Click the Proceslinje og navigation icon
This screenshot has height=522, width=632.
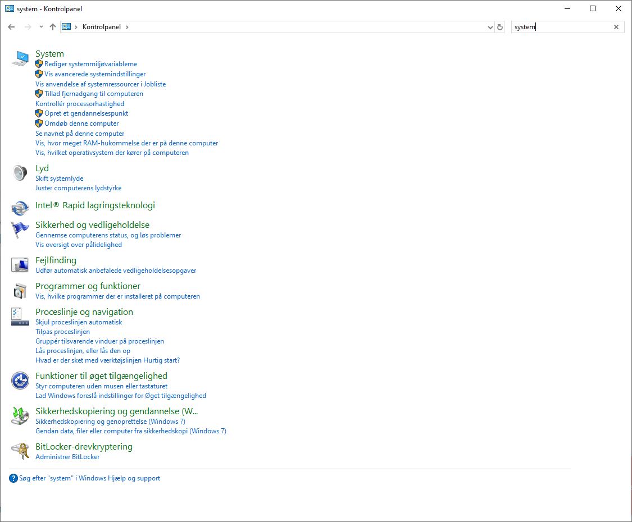point(20,317)
